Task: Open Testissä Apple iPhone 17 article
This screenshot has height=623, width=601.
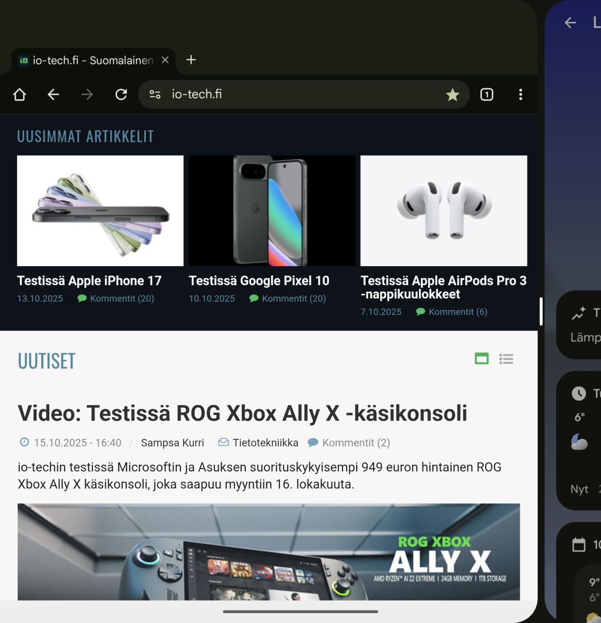Action: click(x=89, y=281)
